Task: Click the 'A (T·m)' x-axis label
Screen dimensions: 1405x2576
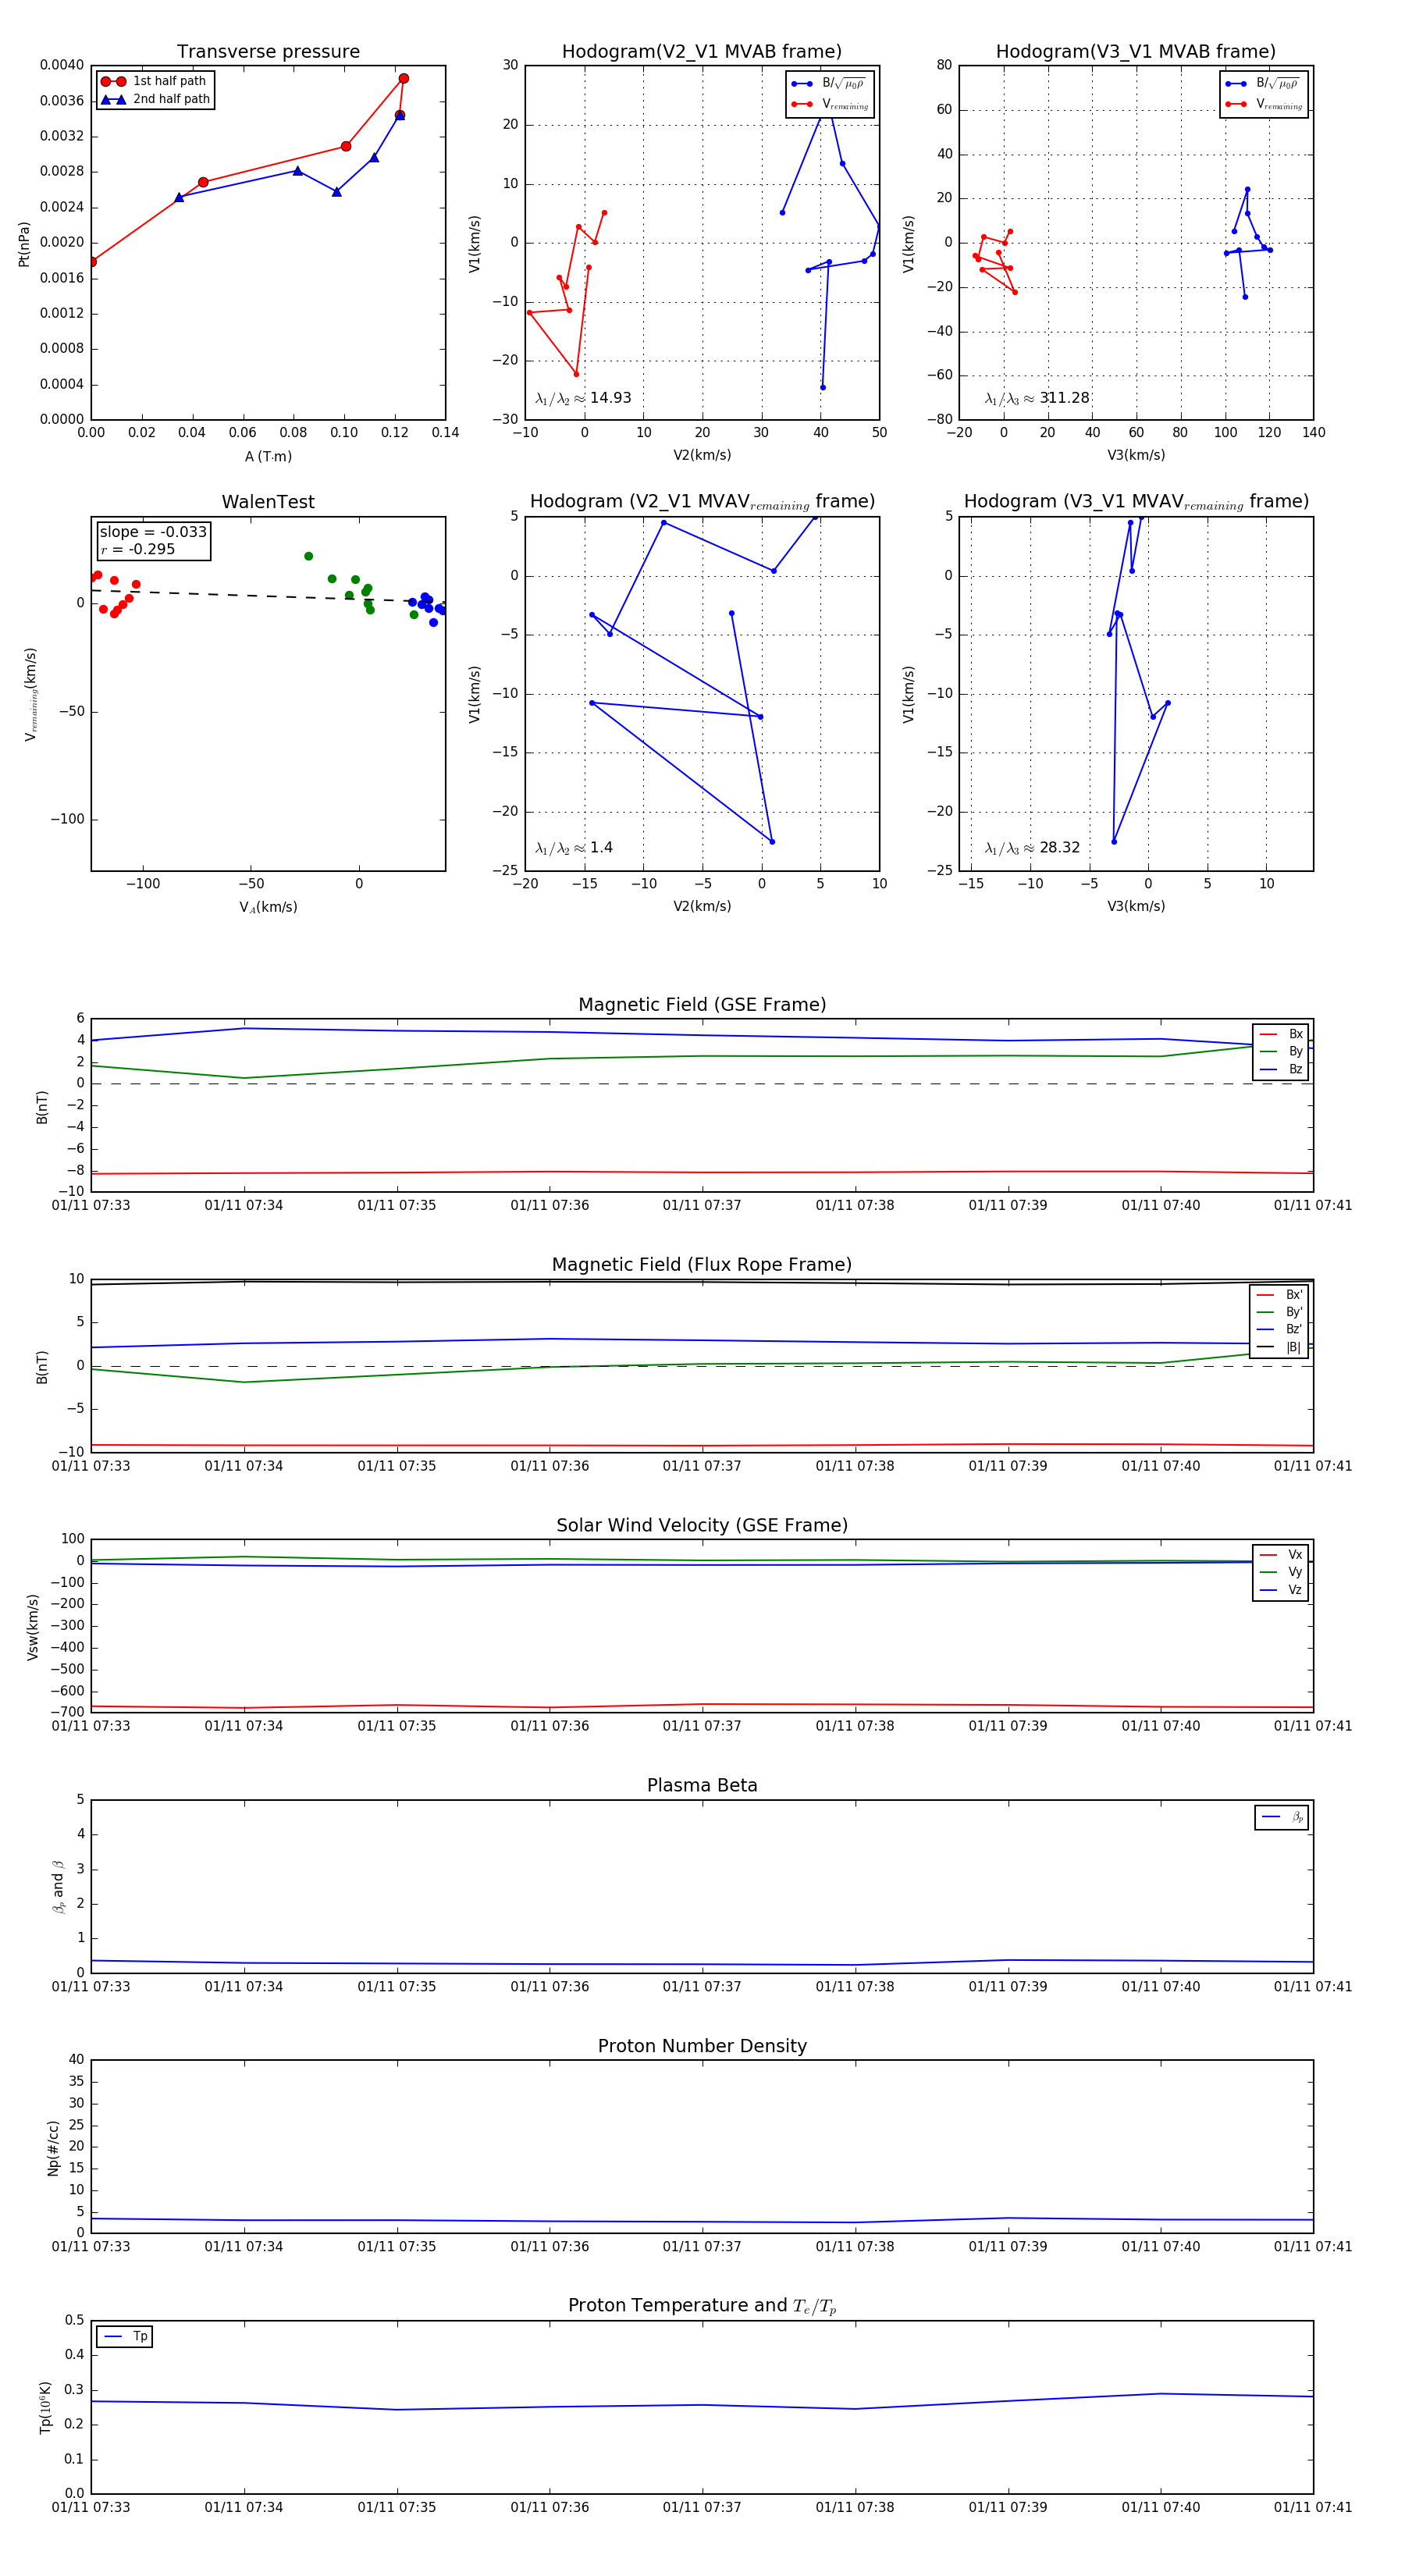Action: [268, 456]
